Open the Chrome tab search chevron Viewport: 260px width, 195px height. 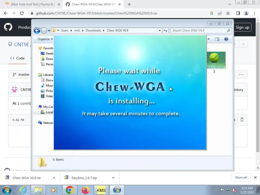pyautogui.click(x=230, y=4)
